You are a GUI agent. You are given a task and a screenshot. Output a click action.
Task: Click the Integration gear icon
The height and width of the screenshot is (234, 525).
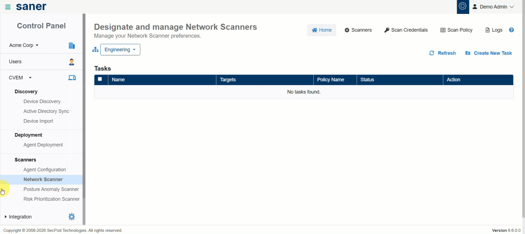72,217
